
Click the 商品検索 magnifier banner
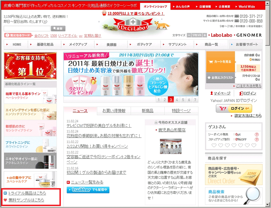234,196
